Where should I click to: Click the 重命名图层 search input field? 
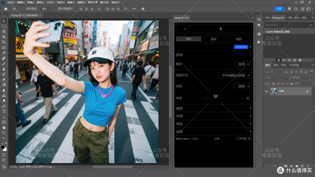point(289,25)
